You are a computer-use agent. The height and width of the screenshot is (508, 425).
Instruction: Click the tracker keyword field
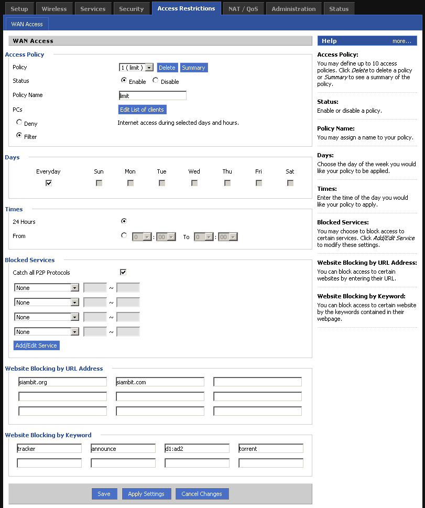coord(49,448)
